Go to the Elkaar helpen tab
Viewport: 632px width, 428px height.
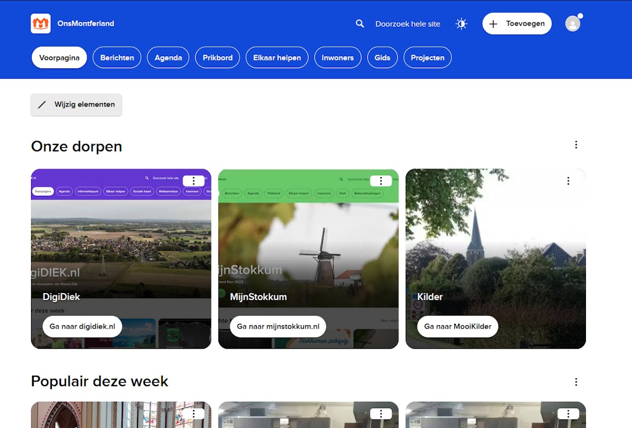[x=277, y=58]
